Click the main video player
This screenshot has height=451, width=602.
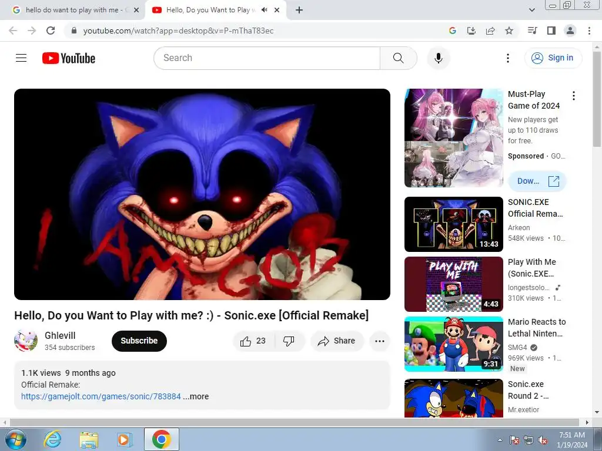[x=202, y=194]
